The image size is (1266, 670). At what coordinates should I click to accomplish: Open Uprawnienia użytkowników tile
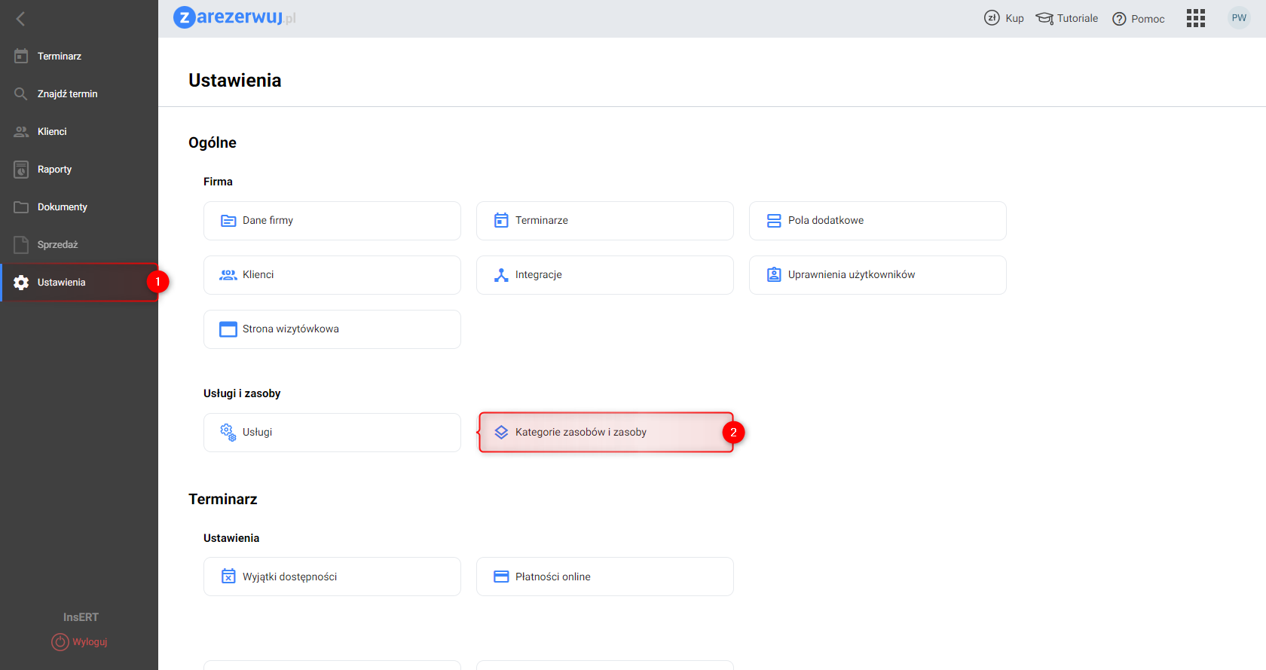pos(877,275)
